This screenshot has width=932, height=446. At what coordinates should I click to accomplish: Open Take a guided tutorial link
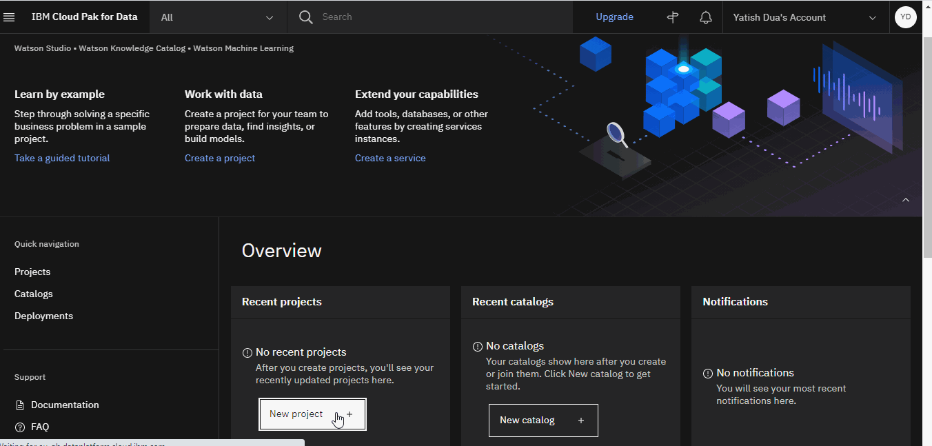coord(62,158)
